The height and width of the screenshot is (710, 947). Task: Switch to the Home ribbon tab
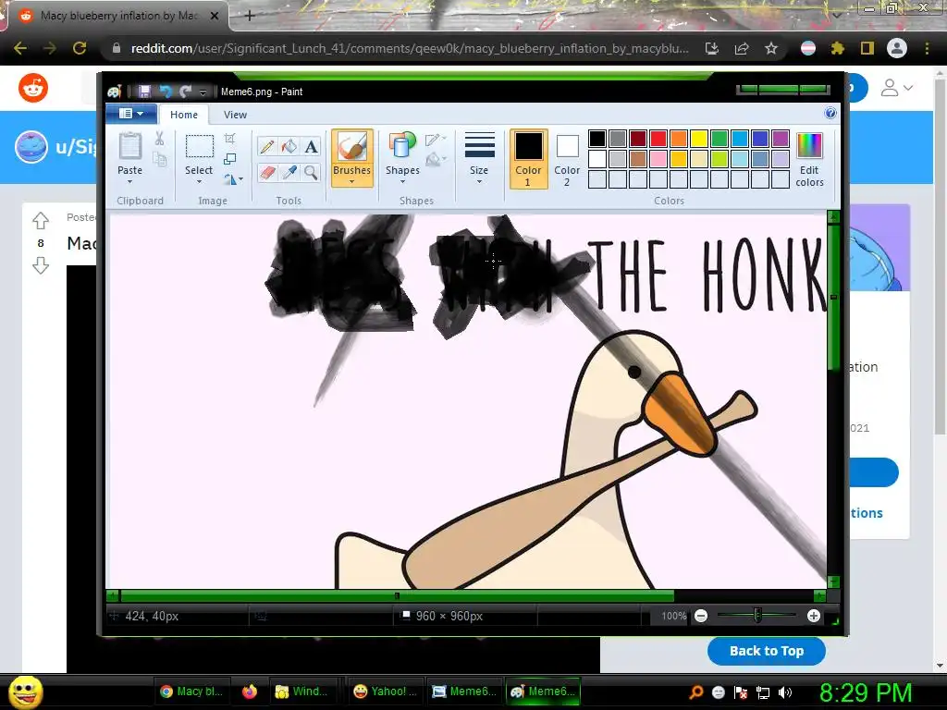184,115
